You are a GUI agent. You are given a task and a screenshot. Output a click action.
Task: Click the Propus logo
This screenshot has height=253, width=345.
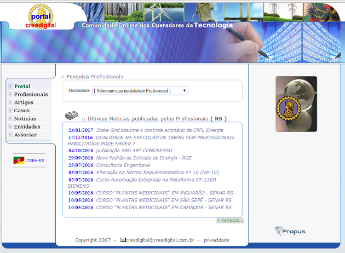pos(290,231)
